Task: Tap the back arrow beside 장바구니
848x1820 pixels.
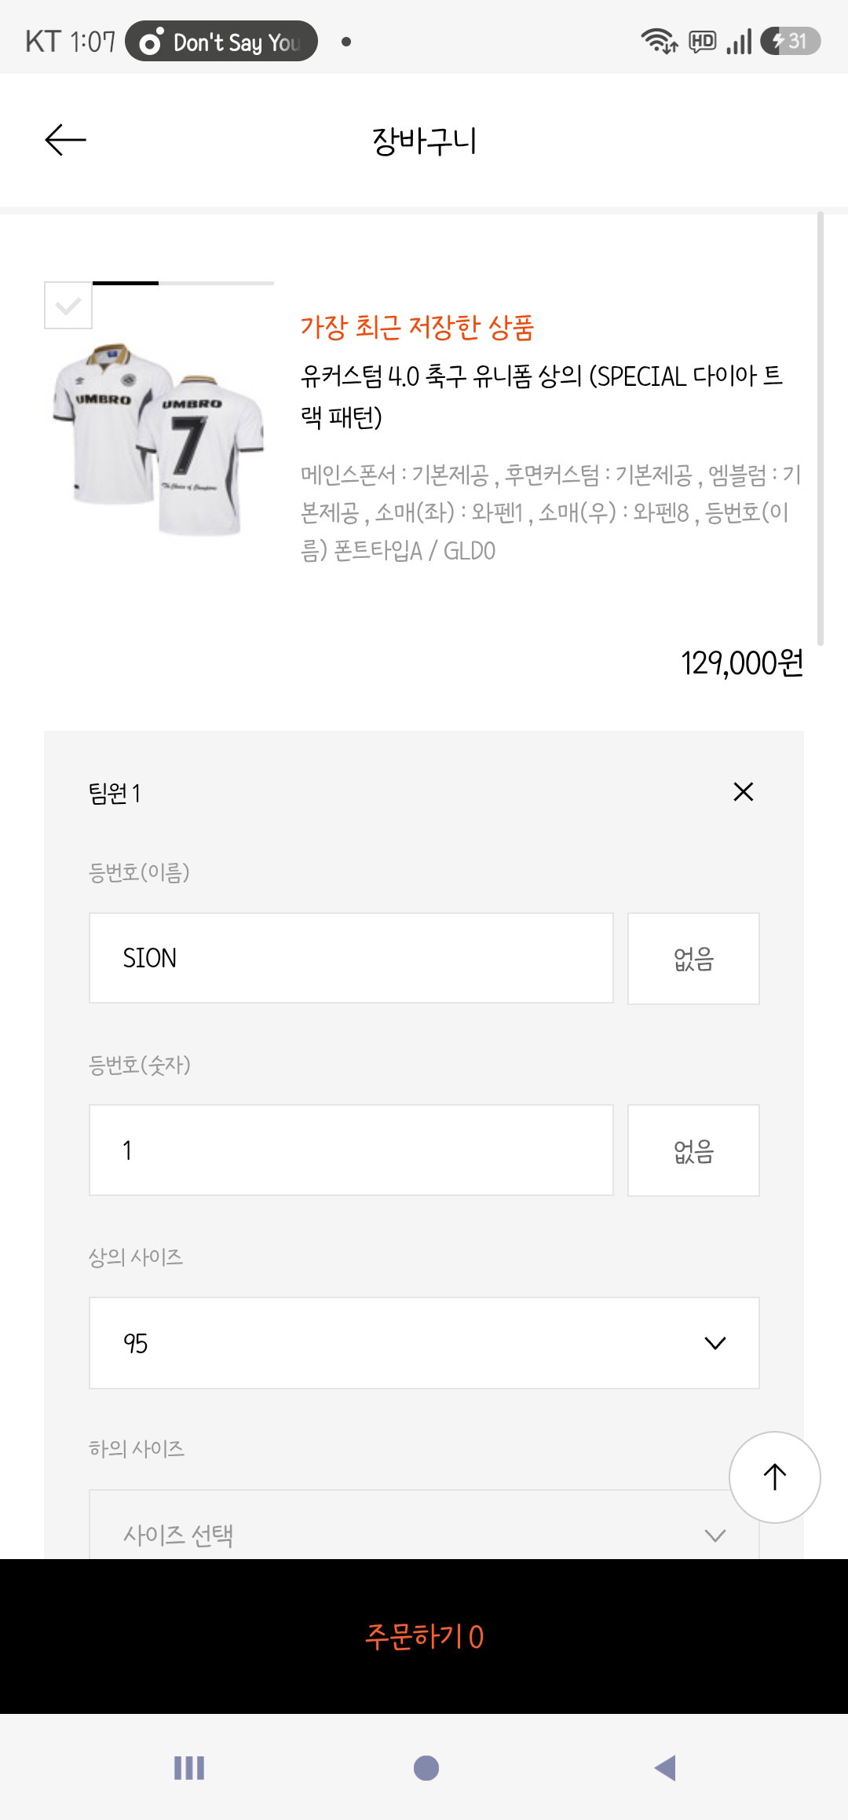Action: point(65,141)
